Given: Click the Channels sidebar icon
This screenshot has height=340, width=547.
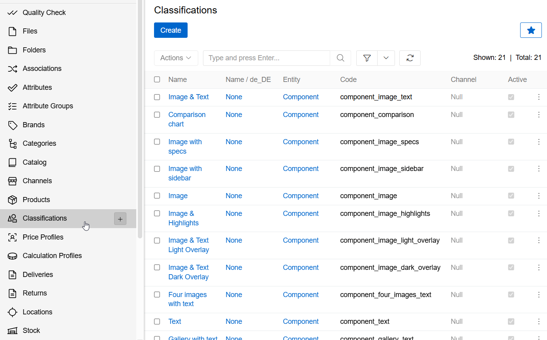Looking at the screenshot, I should pyautogui.click(x=13, y=181).
